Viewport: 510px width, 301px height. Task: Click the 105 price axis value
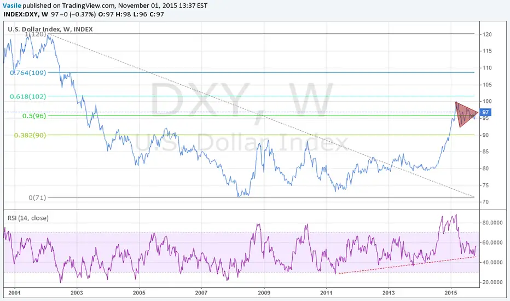[x=487, y=85]
